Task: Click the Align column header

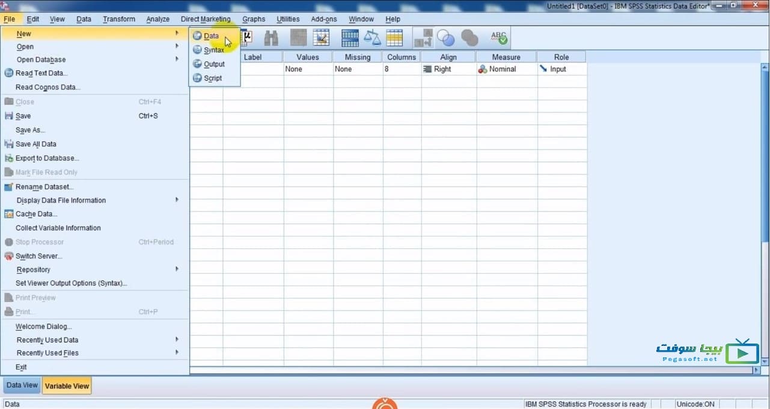Action: coord(448,57)
